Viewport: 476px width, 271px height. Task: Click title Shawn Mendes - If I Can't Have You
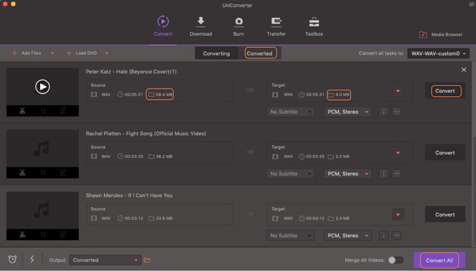pyautogui.click(x=129, y=195)
